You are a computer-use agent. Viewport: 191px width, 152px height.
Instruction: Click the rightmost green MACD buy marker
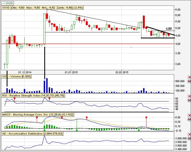click(139, 130)
